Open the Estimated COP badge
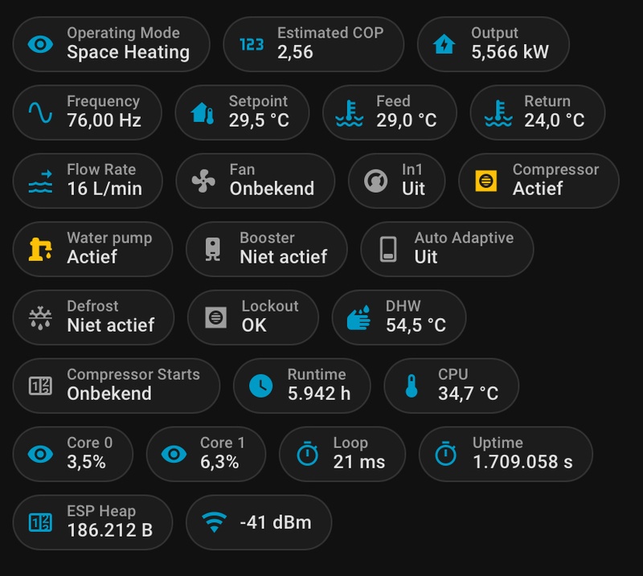The height and width of the screenshot is (576, 643). click(313, 45)
